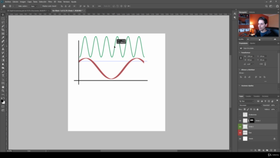Select the Rectangular Marquee tool
This screenshot has width=280, height=158.
click(x=3, y=18)
